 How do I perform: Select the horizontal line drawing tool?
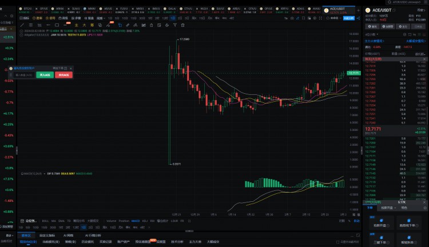(x=48, y=25)
